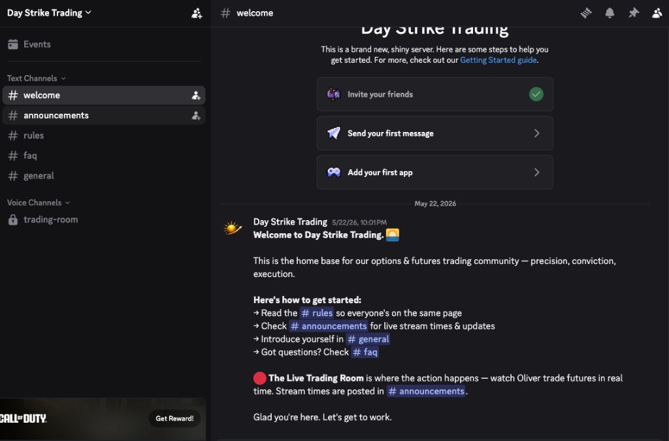Image resolution: width=669 pixels, height=441 pixels.
Task: Toggle the member list icon
Action: click(657, 13)
